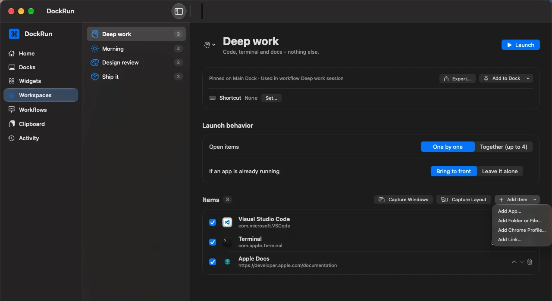Open the Widgets section
Image resolution: width=552 pixels, height=301 pixels.
[41, 81]
